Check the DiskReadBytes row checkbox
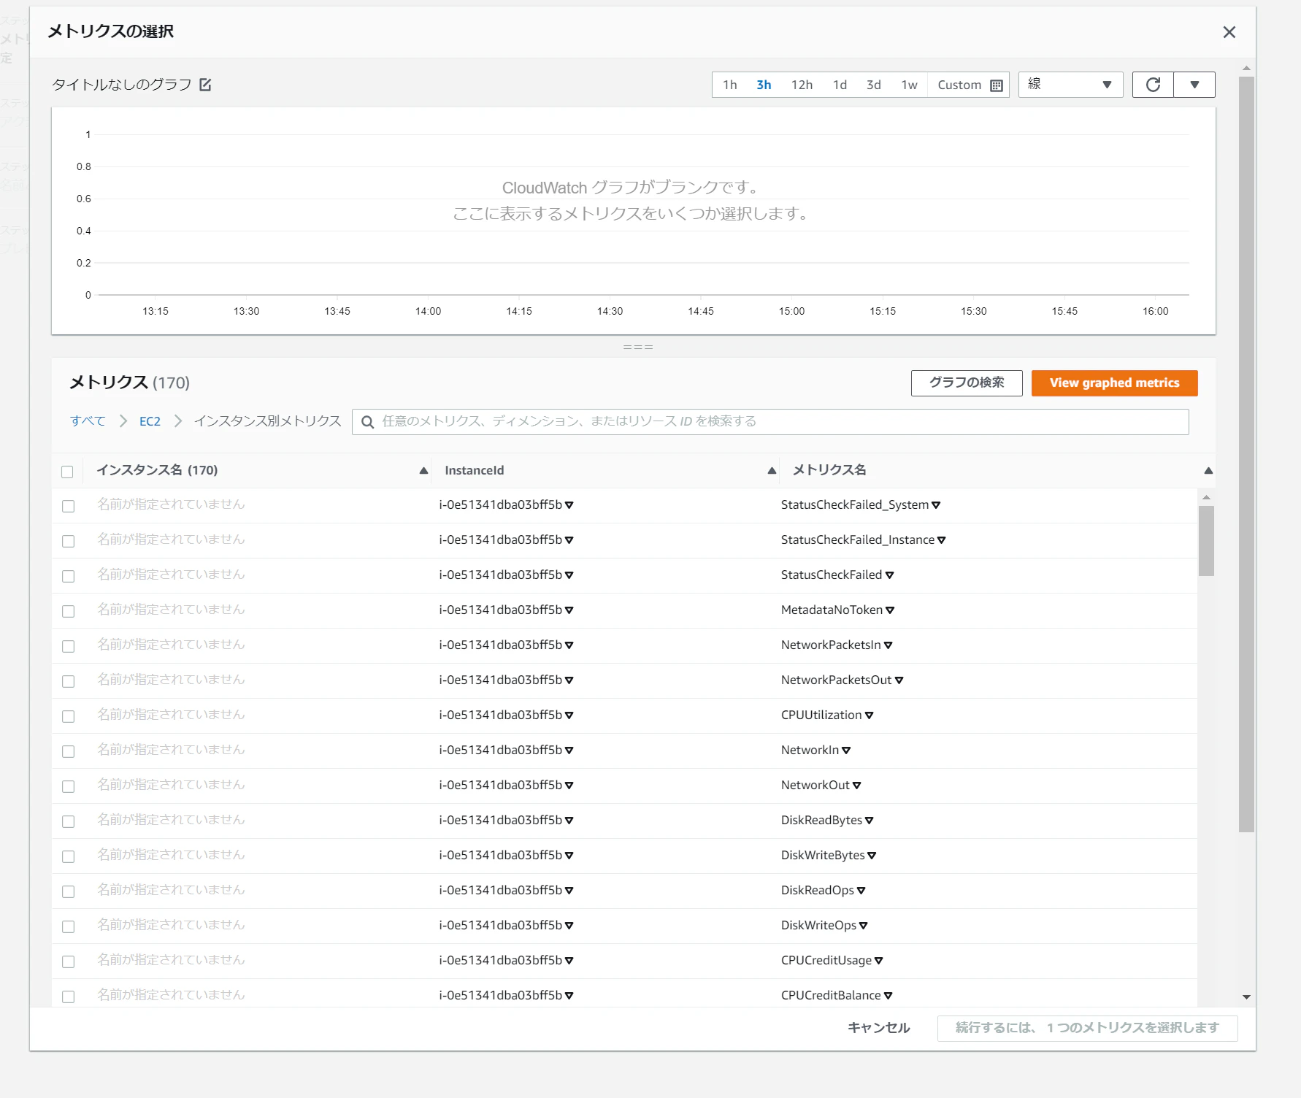The height and width of the screenshot is (1098, 1301). point(69,821)
